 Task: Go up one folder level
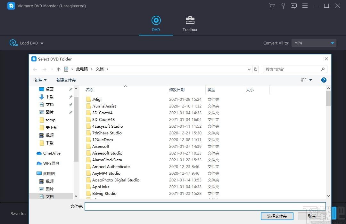click(59, 69)
